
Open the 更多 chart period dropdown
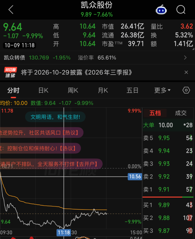point(162,90)
